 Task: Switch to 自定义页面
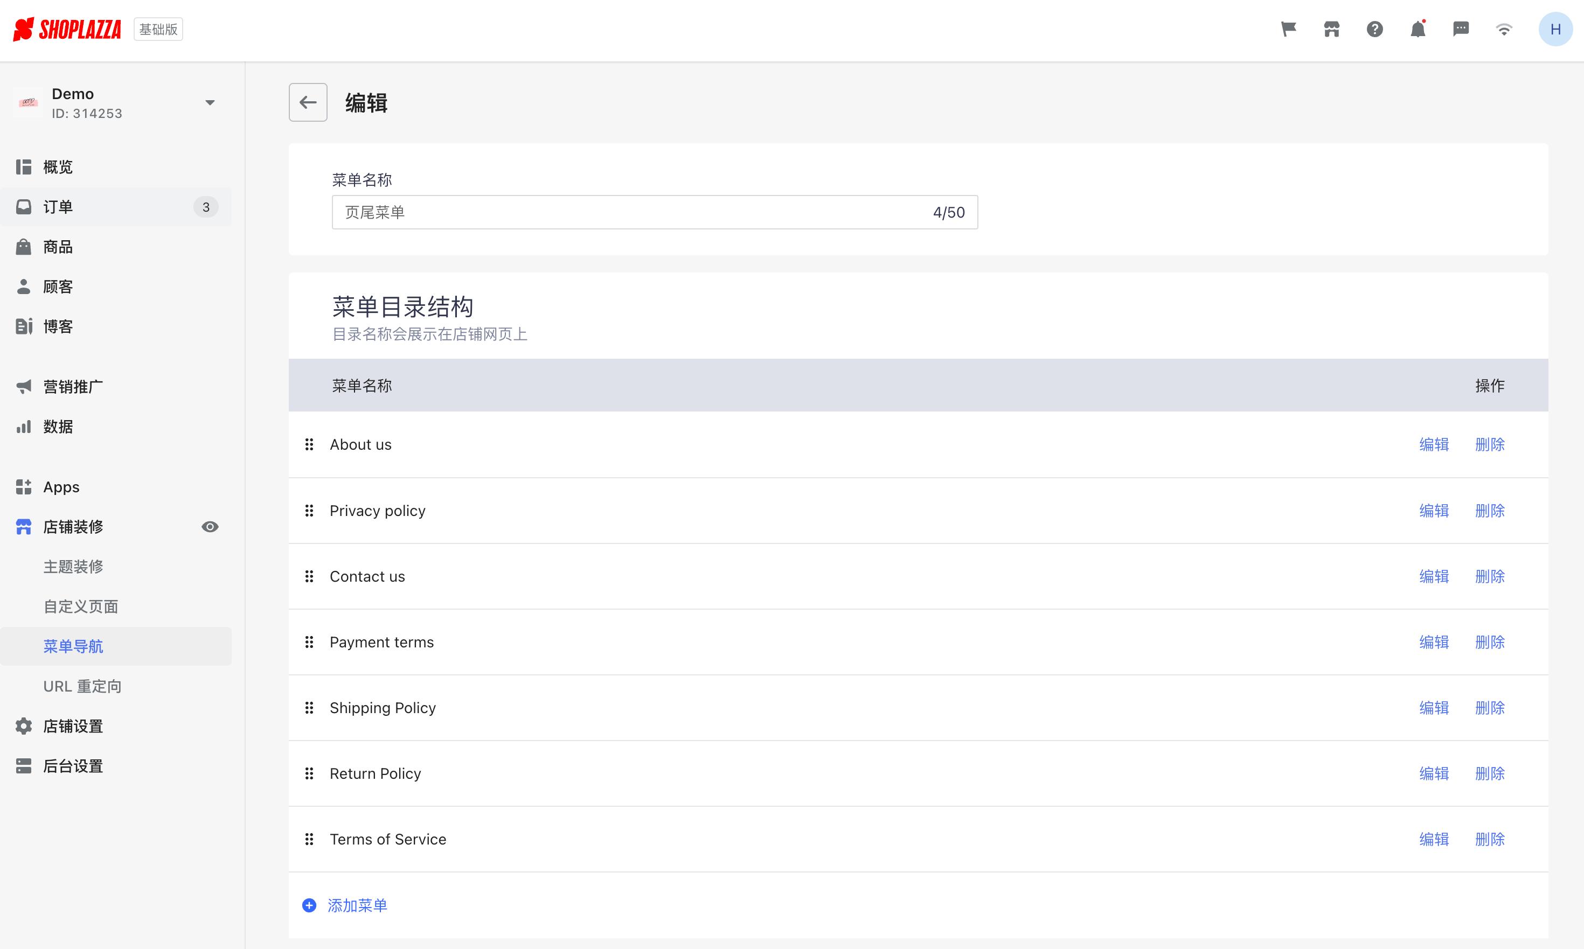pos(80,606)
